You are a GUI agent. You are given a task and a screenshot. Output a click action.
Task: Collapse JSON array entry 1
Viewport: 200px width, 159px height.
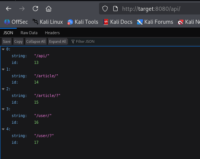(3, 69)
